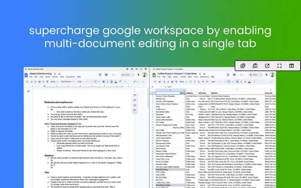Click redo in the Docs toolbar

click(35, 82)
